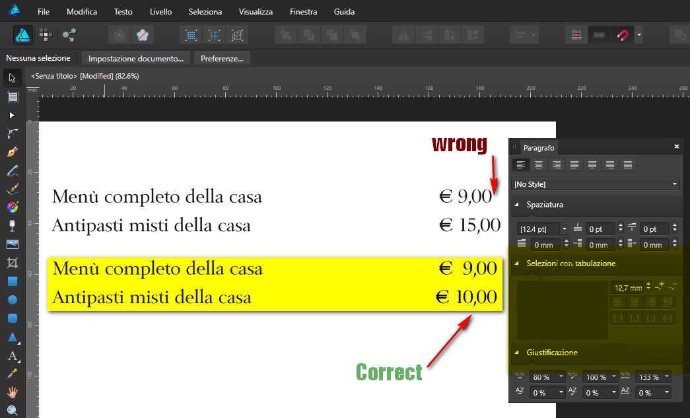
Task: Open the 133 % maximum word spacing dropdown
Action: click(667, 376)
